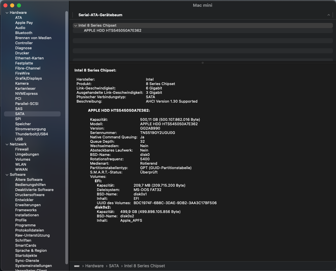This screenshot has height=271, width=336.
Task: Collapse the Software section in sidebar
Action: (7, 174)
